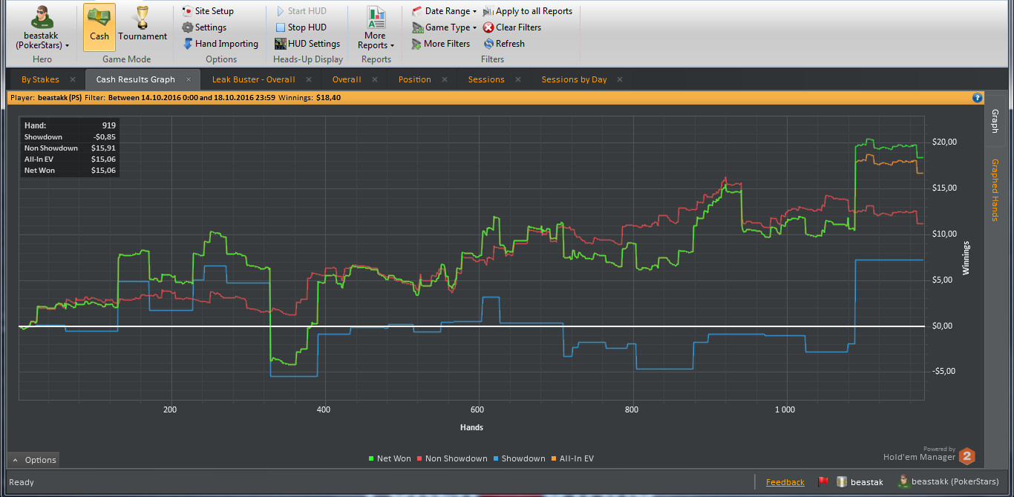Viewport: 1014px width, 497px height.
Task: Click the Stop HUD button
Action: [301, 27]
